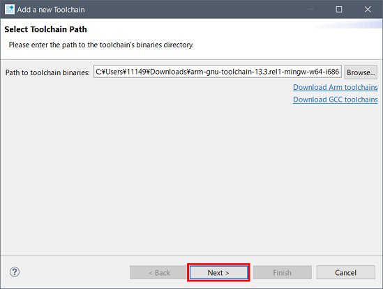Maximize the Add a new Toolchain dialog
The width and height of the screenshot is (383, 289).
(x=339, y=10)
